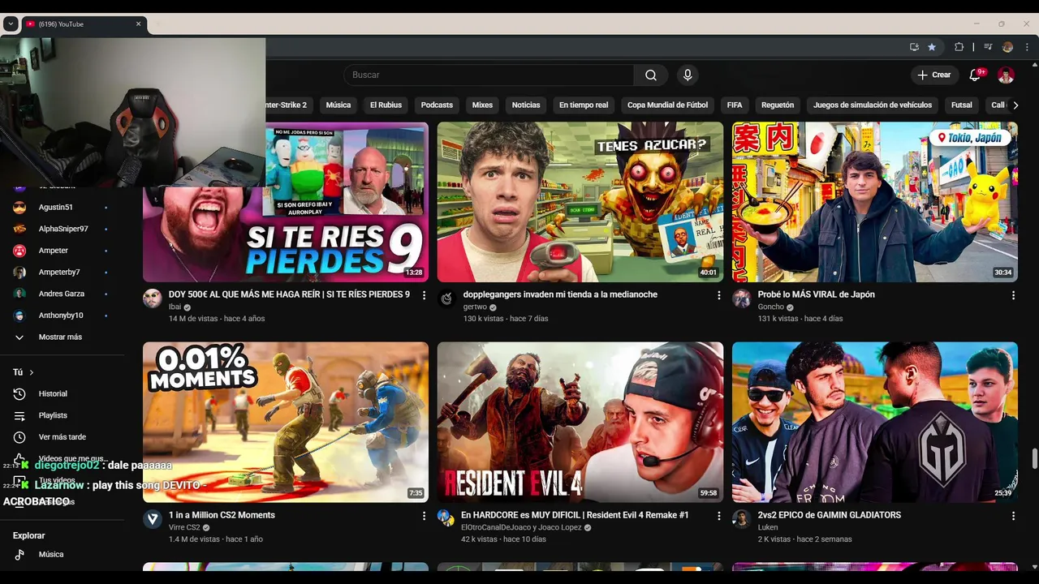Open options for 2vs2 EPICO video
This screenshot has width=1039, height=584.
coord(1013,516)
